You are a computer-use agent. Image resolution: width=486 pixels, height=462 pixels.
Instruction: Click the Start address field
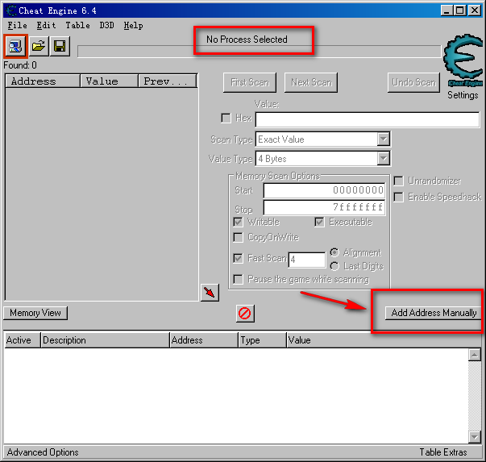324,190
